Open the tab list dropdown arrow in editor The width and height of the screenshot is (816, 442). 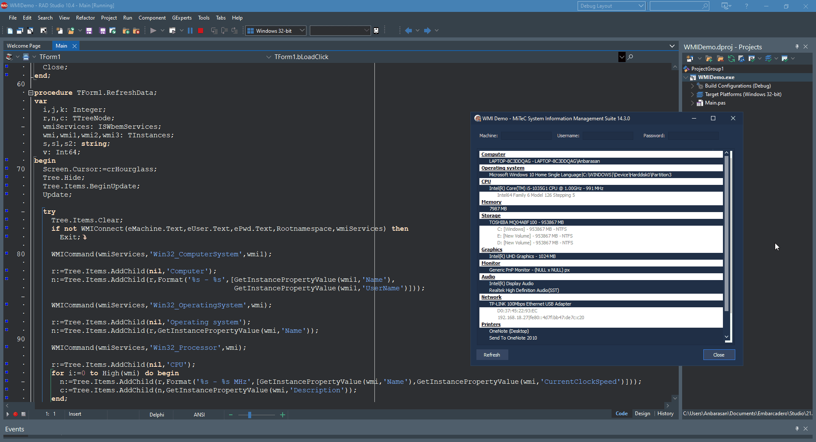click(x=672, y=46)
